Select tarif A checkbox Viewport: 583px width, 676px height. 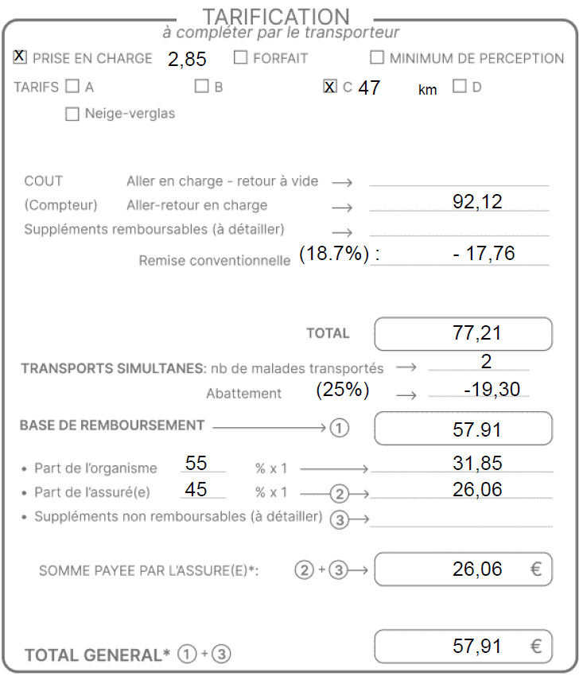click(72, 87)
